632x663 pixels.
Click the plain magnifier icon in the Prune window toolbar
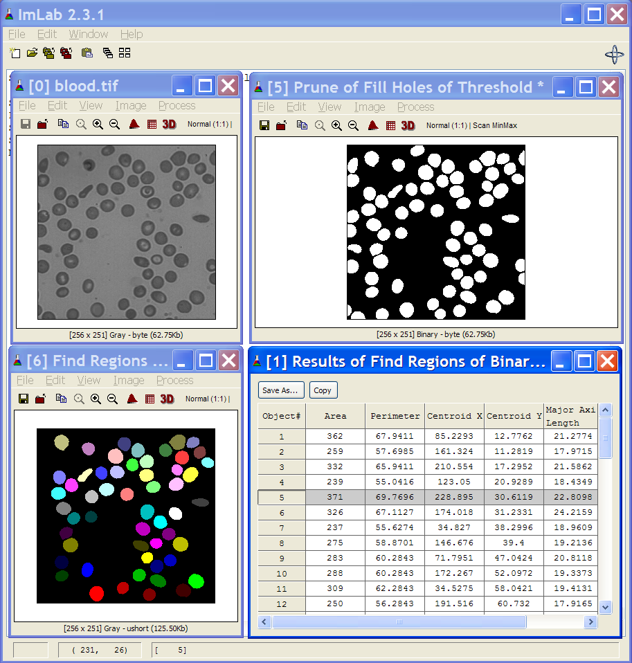[320, 125]
